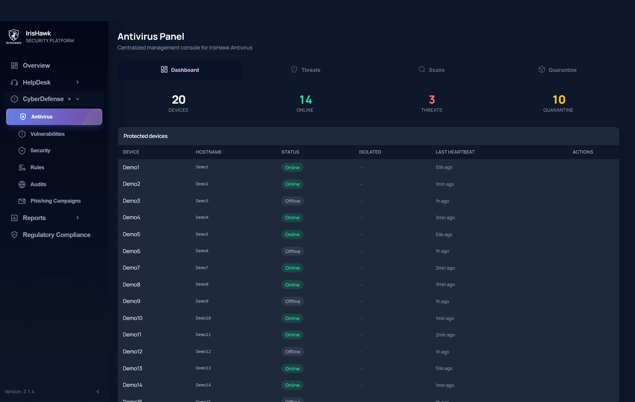The width and height of the screenshot is (635, 402).
Task: Click the Dashboard tab grid icon
Action: [164, 69]
